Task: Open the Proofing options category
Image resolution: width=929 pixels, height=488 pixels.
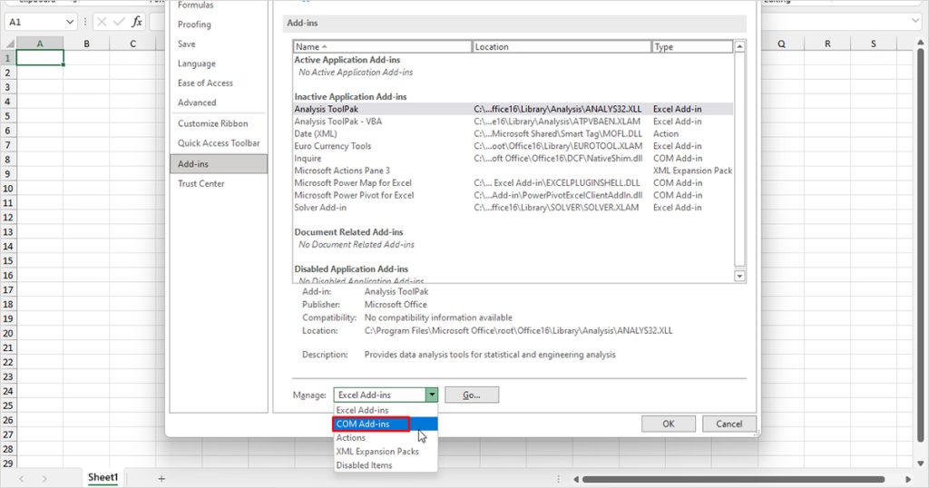Action: [x=219, y=24]
